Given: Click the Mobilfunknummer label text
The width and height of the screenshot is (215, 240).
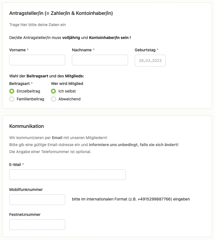Looking at the screenshot, I should pyautogui.click(x=26, y=190).
